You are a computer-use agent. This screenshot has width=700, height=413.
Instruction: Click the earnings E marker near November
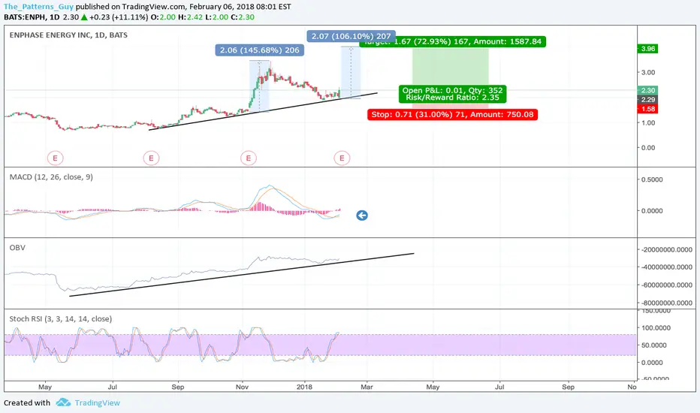coord(249,158)
